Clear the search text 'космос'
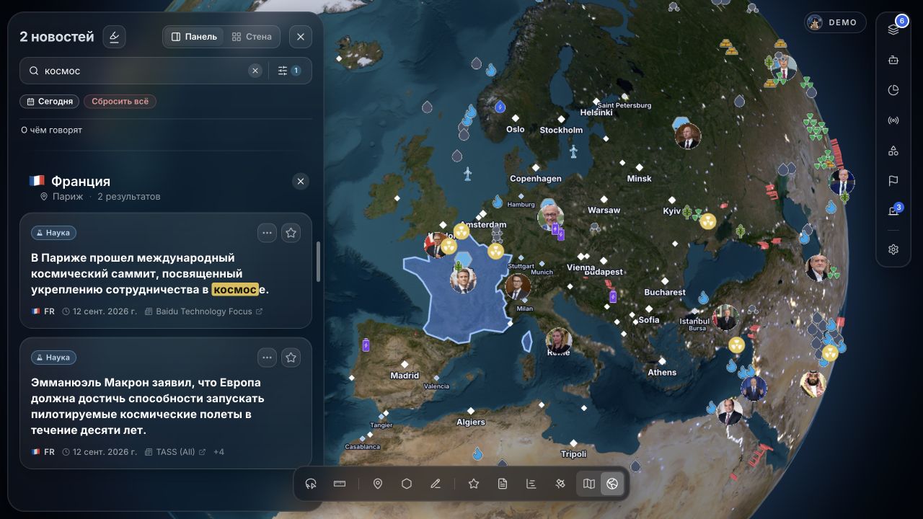The width and height of the screenshot is (923, 519). click(x=255, y=71)
